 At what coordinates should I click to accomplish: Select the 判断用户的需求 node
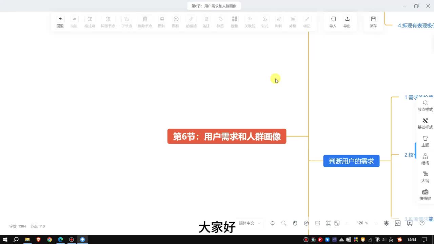(351, 161)
